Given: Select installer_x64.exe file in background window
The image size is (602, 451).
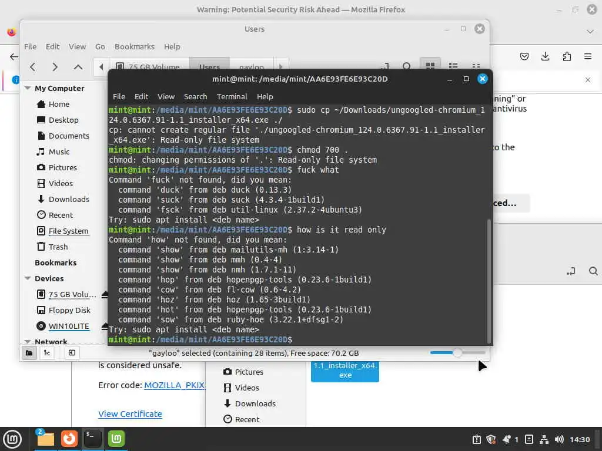Looking at the screenshot, I should point(345,371).
